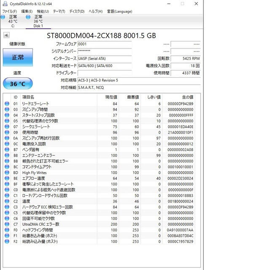270x270 pixels.
Task: Click the masked シリアルナンバー field
Action: (x=105, y=51)
